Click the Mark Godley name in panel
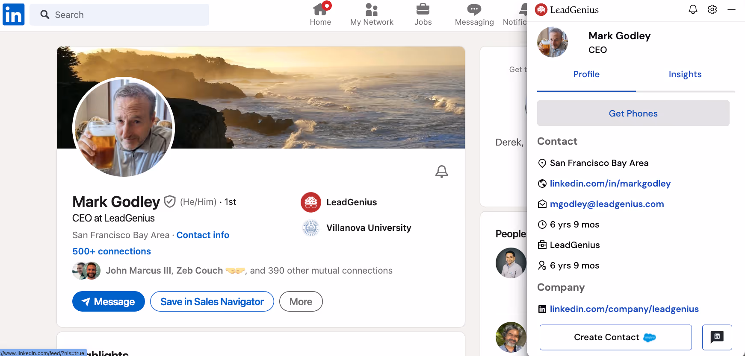This screenshot has width=745, height=356. point(619,36)
